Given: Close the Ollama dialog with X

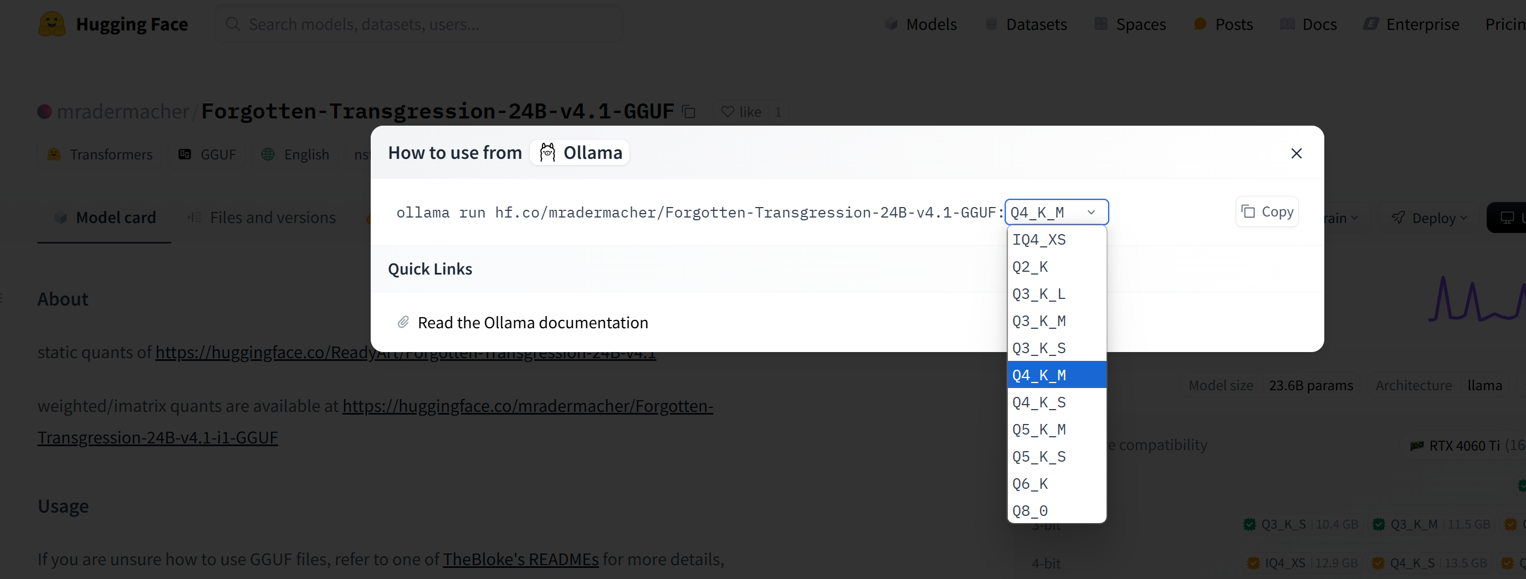Looking at the screenshot, I should point(1296,153).
